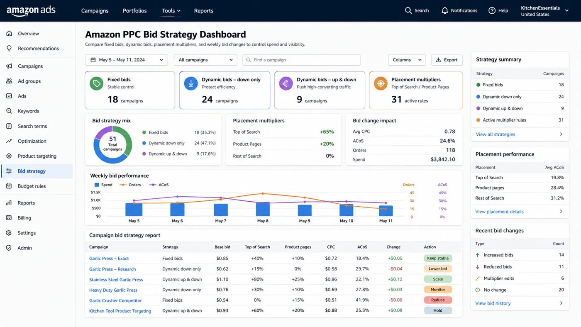
Task: Open the Columns dropdown
Action: point(407,60)
